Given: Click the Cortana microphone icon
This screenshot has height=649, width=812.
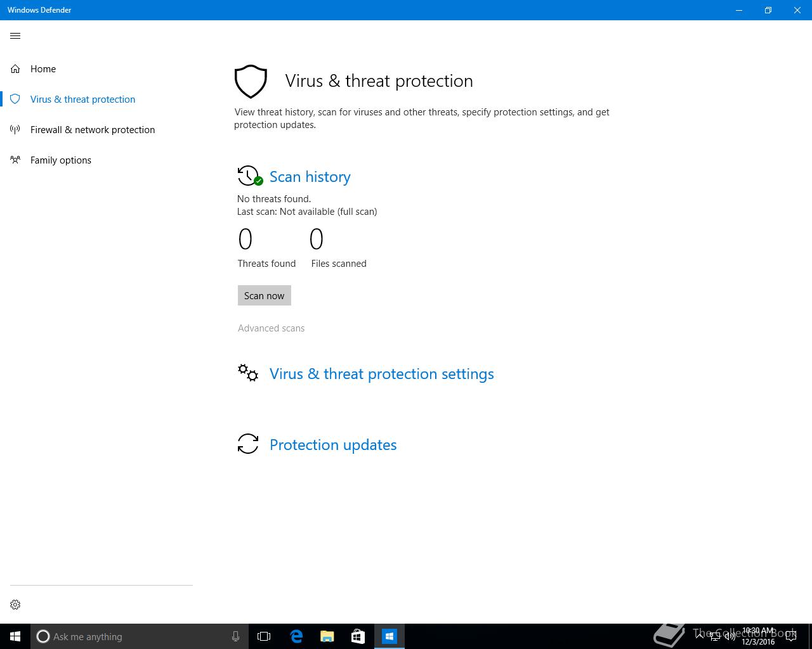Looking at the screenshot, I should (235, 636).
